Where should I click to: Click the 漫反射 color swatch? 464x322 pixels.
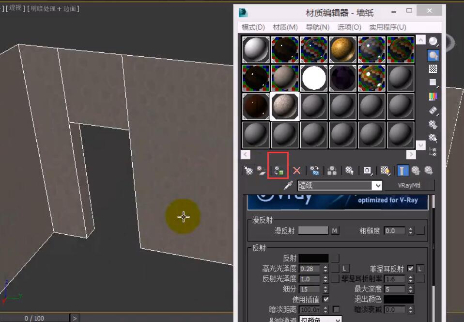313,230
